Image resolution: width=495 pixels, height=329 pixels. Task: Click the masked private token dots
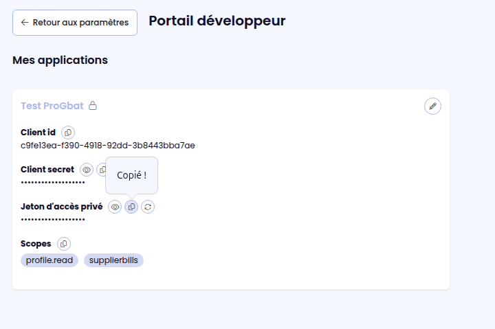pos(53,220)
